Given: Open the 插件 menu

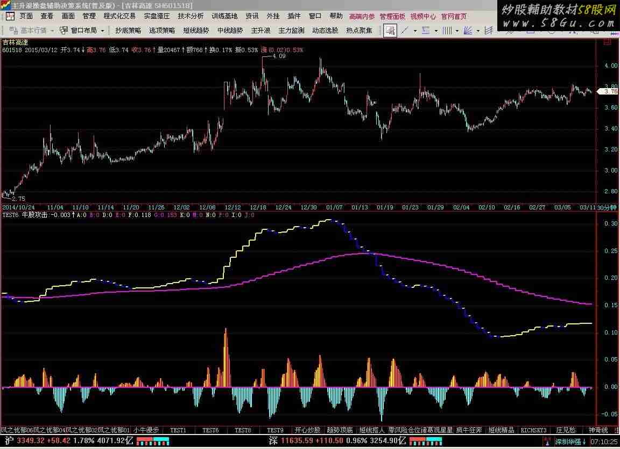Looking at the screenshot, I should coord(294,16).
